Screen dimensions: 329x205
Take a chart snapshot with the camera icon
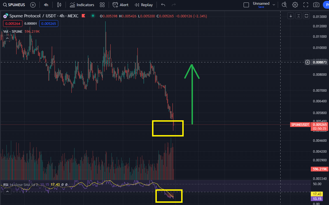[x=316, y=4]
